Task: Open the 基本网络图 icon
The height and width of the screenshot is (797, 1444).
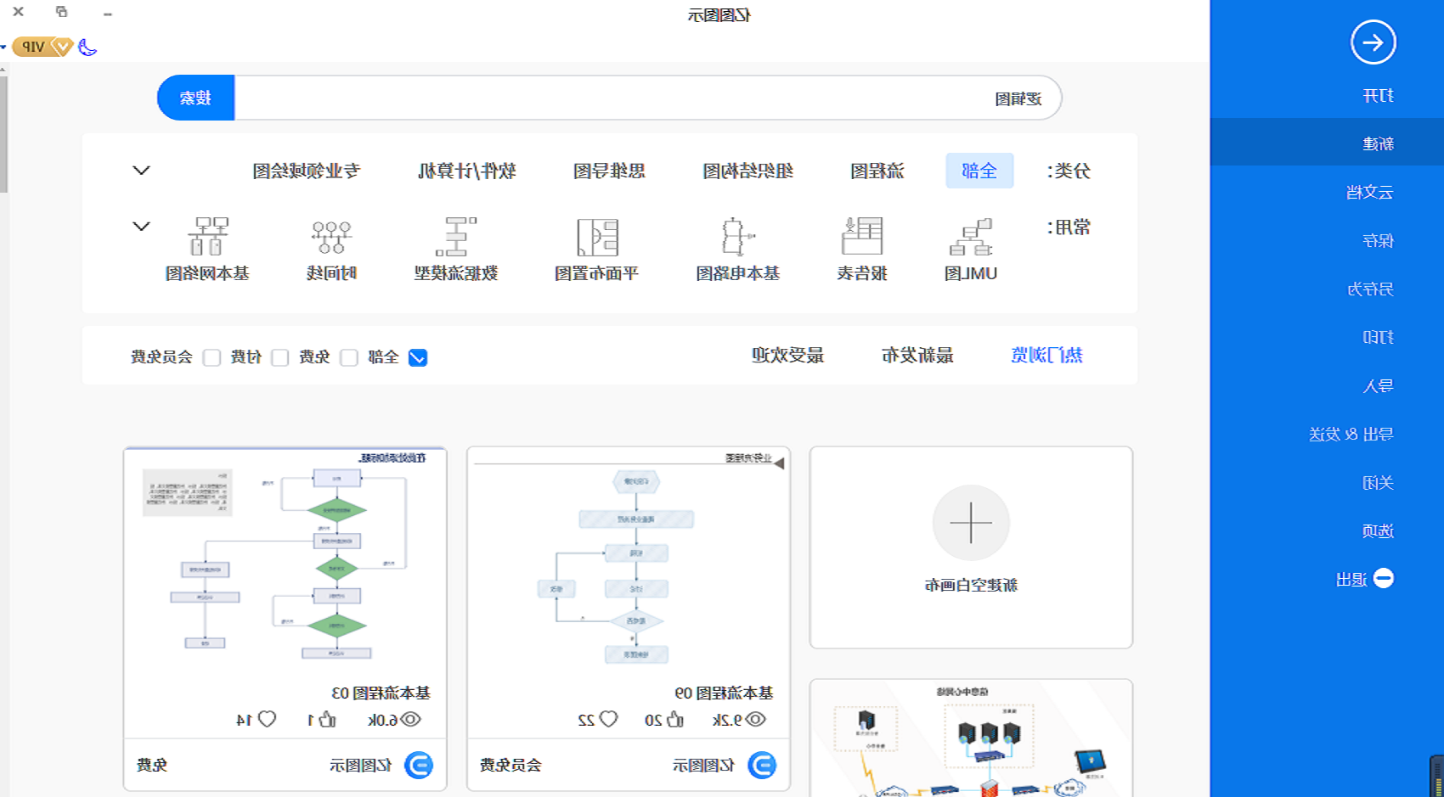Action: (x=208, y=237)
